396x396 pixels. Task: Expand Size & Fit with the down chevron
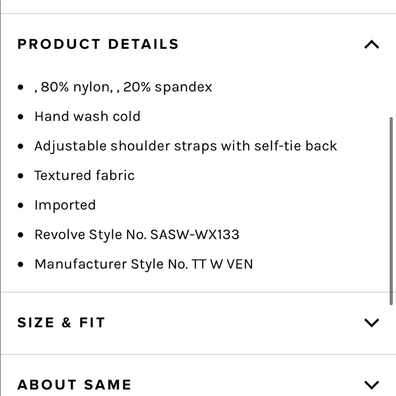point(371,323)
